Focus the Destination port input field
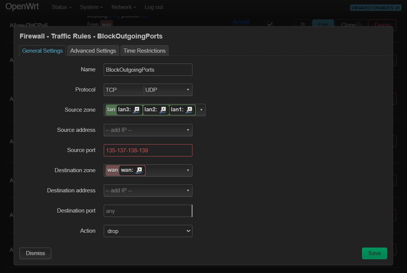The width and height of the screenshot is (407, 273). (x=148, y=211)
